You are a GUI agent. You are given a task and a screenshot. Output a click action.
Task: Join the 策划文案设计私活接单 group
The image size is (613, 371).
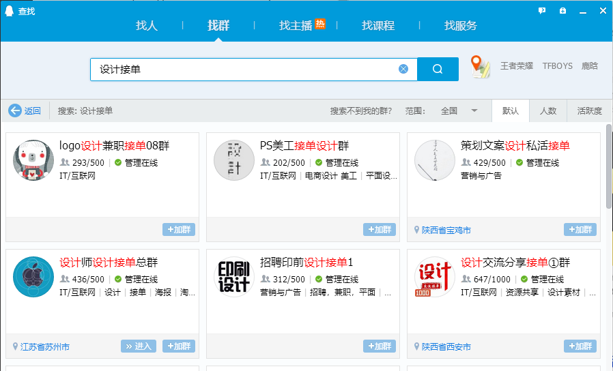click(580, 230)
